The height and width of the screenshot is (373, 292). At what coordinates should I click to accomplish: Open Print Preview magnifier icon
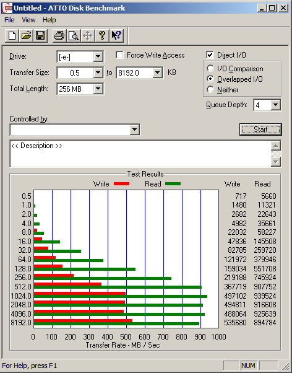74,36
